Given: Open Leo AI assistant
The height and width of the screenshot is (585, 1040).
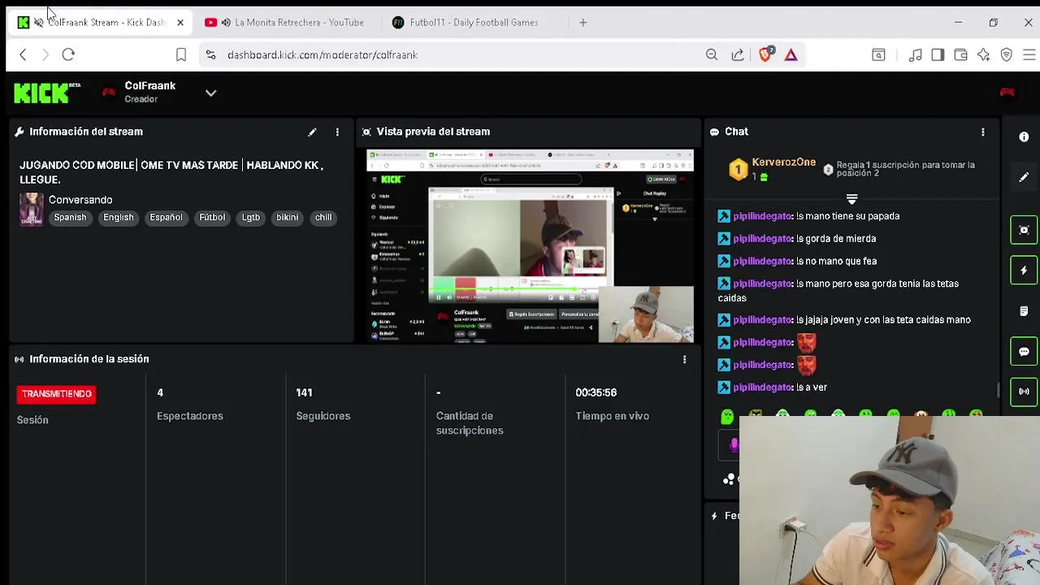Looking at the screenshot, I should [984, 55].
